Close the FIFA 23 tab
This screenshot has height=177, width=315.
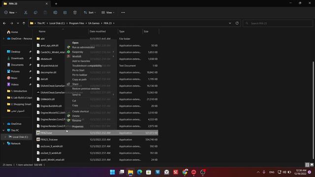[47, 3]
